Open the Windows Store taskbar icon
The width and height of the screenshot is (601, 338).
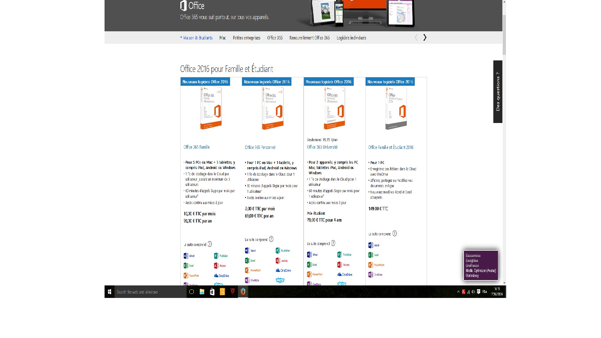[x=212, y=292]
